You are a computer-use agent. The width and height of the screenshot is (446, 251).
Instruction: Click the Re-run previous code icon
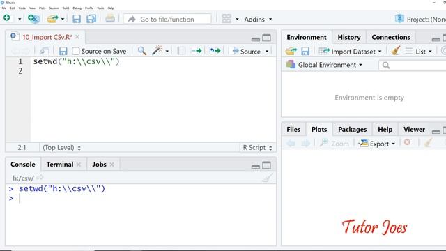(215, 51)
